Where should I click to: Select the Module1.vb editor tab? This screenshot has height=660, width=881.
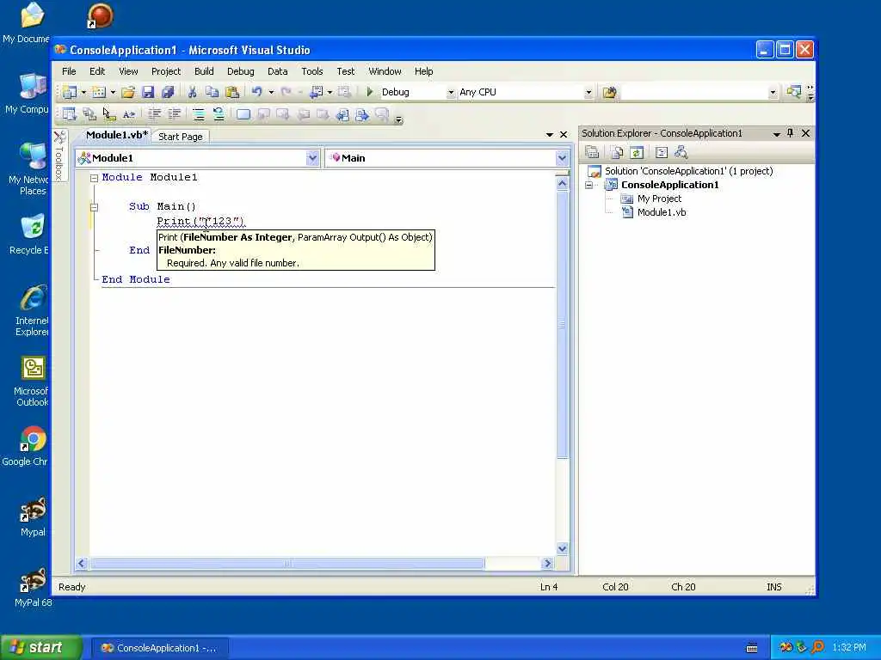117,135
